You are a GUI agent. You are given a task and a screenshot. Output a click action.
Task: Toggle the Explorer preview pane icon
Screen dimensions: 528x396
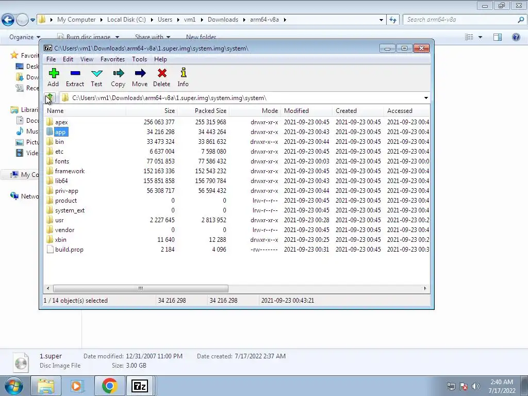pyautogui.click(x=498, y=37)
